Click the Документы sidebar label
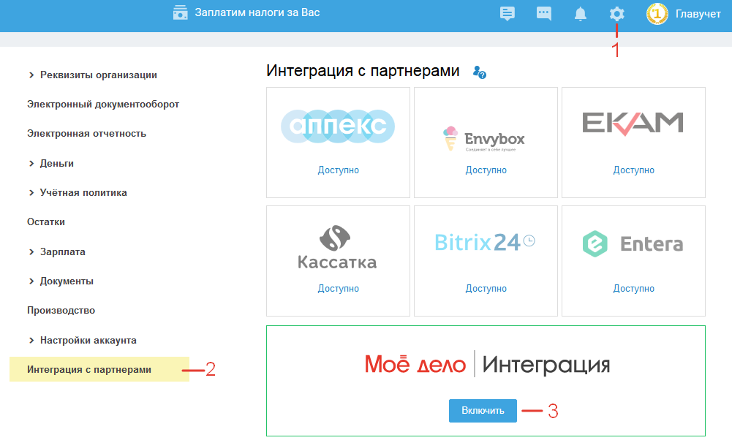The height and width of the screenshot is (443, 732). point(67,281)
